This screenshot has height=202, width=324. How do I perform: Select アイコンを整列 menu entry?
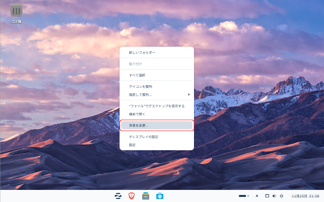[157, 86]
